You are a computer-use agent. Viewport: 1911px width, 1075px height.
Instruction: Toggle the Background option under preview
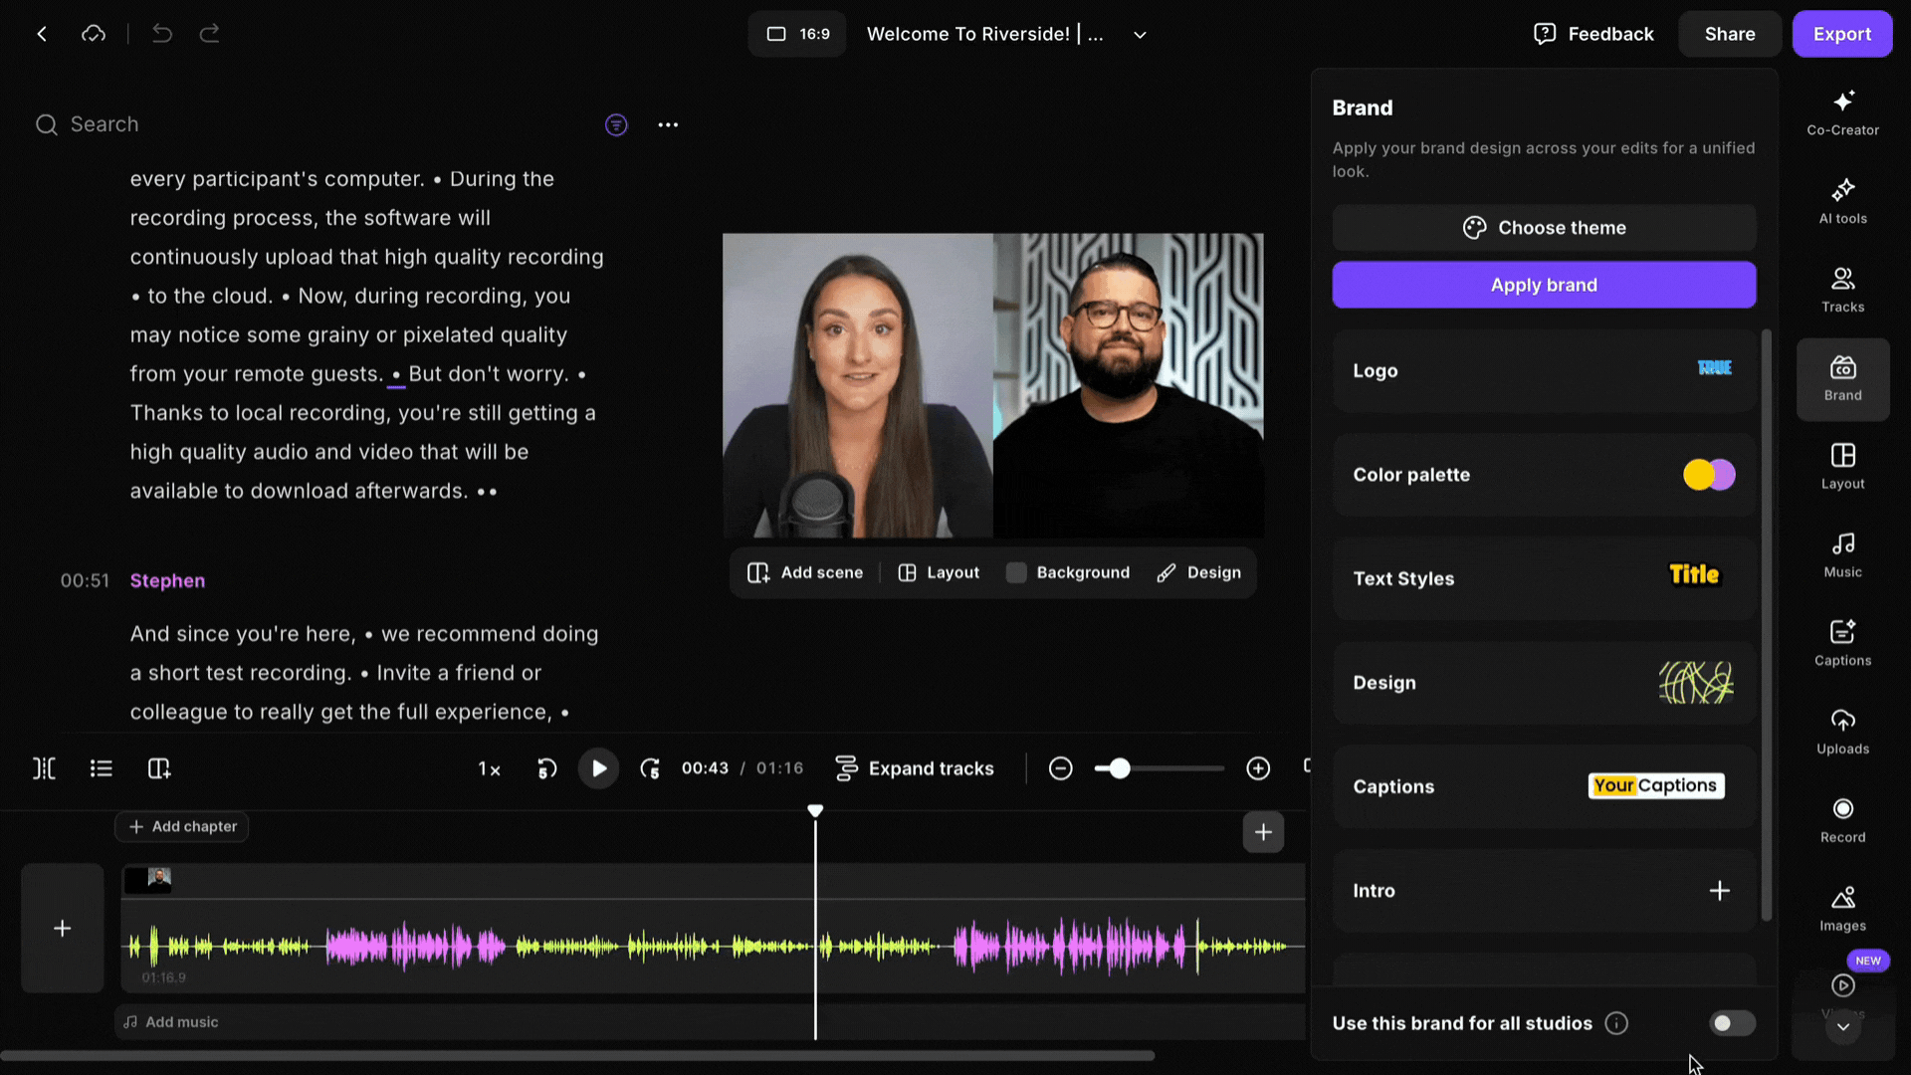[1068, 572]
